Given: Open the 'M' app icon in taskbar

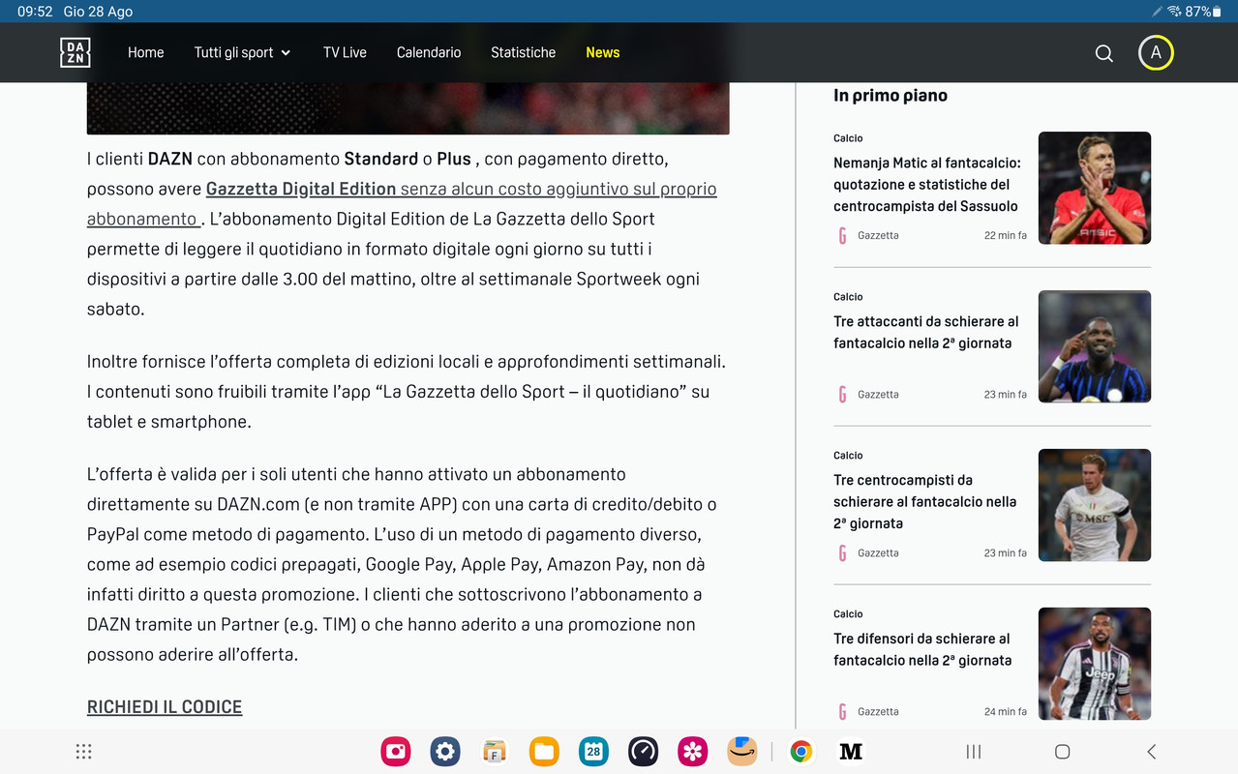Looking at the screenshot, I should pyautogui.click(x=851, y=752).
